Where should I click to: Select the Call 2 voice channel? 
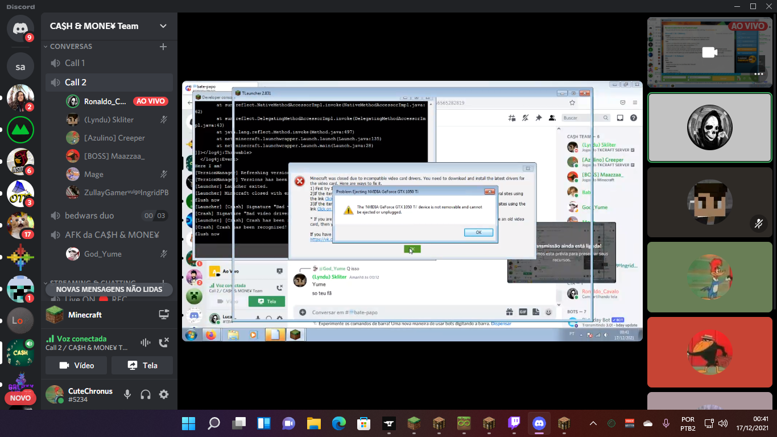click(x=109, y=83)
